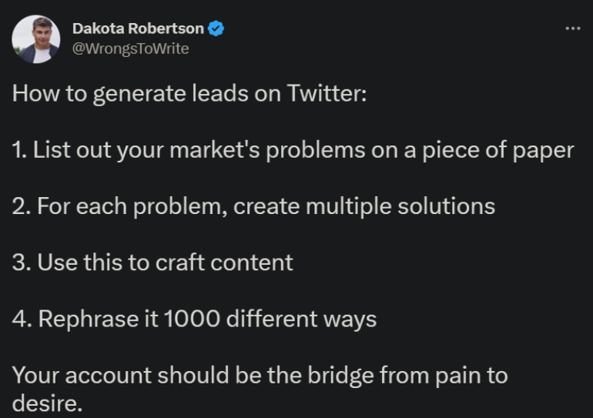Screen dimensions: 593x418
Task: Open the three-dot more options menu
Action: (x=572, y=28)
